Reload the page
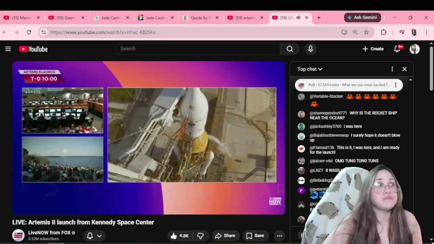This screenshot has width=434, height=244. point(29,32)
